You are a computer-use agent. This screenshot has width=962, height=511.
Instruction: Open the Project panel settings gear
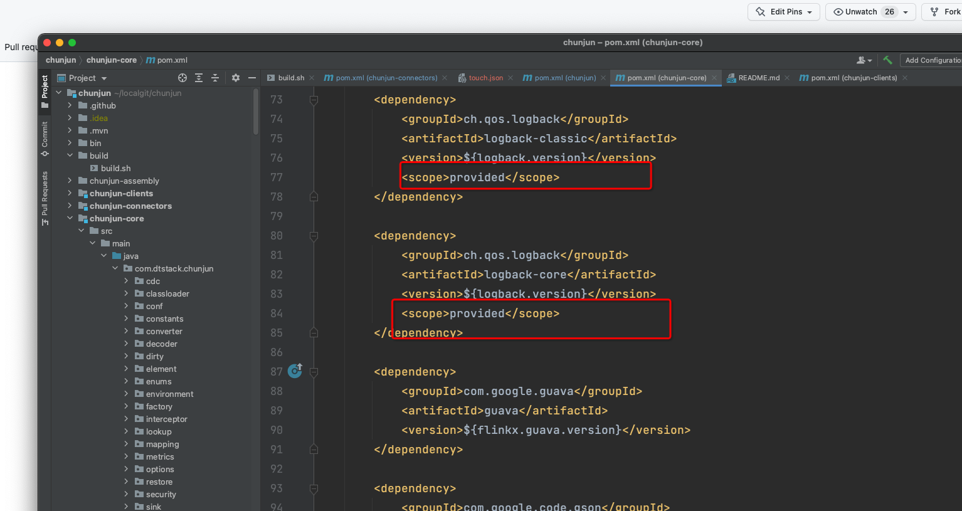[x=235, y=77]
